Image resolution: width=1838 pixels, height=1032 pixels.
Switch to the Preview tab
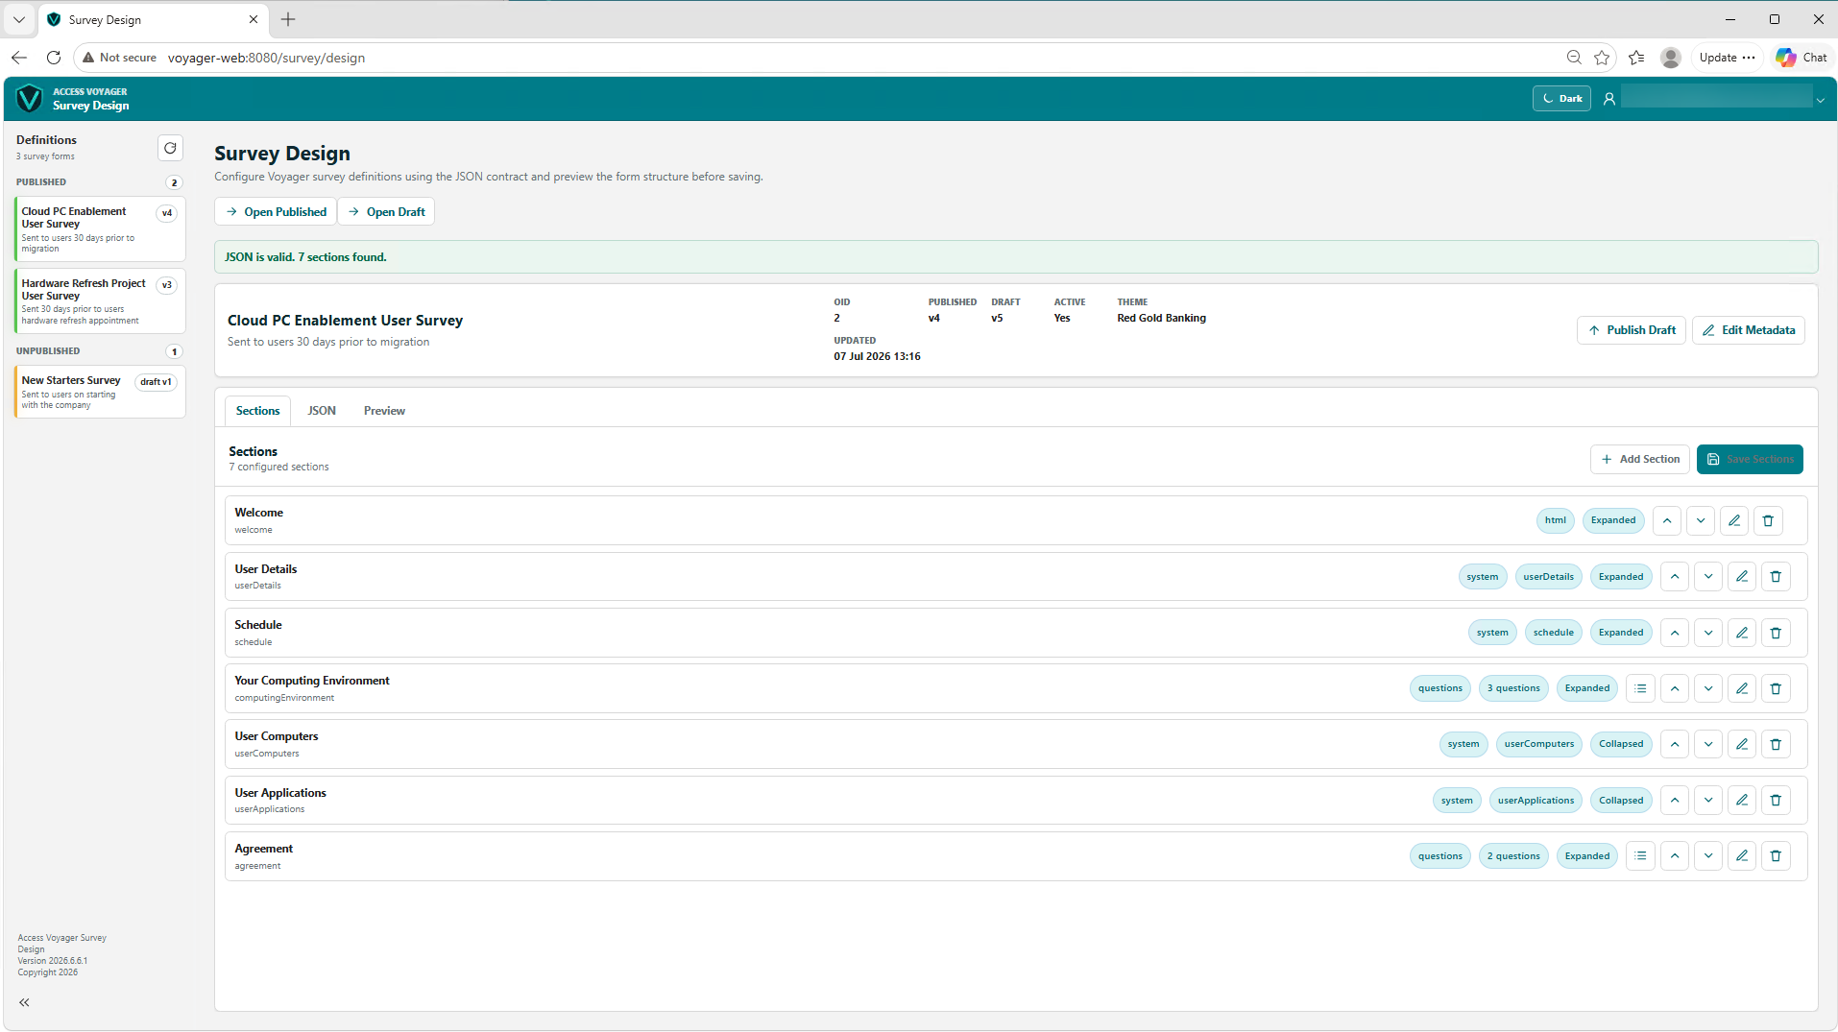pos(384,411)
